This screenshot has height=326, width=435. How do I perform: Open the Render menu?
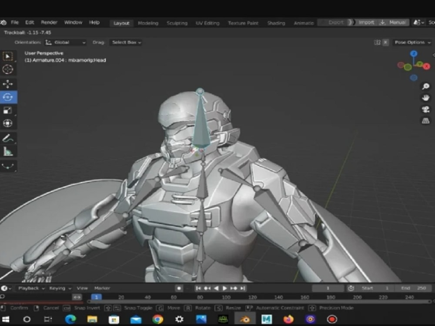(x=49, y=22)
